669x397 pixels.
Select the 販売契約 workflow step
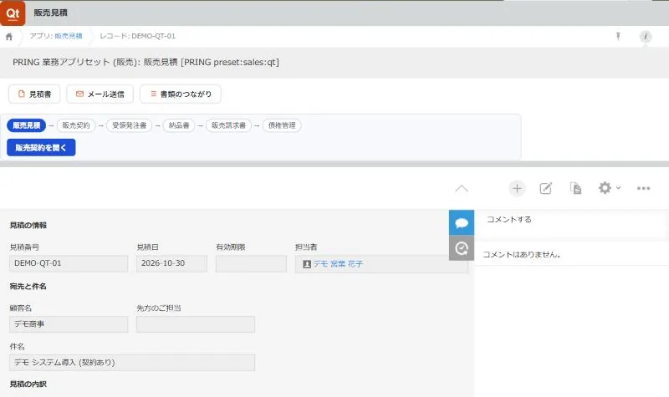pos(76,125)
